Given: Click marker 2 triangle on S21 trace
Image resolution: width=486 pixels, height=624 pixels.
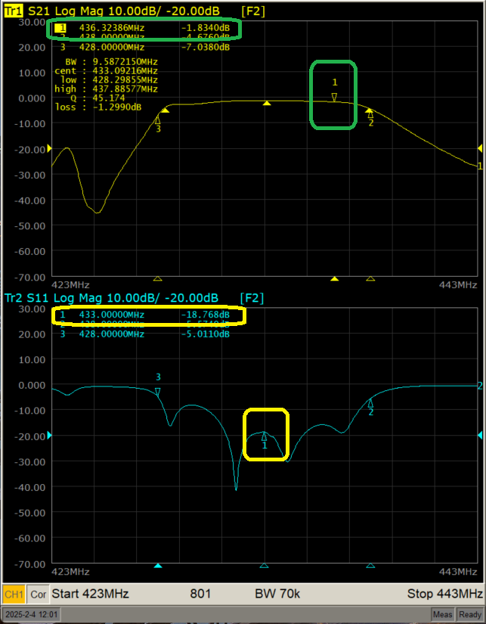Looking at the screenshot, I should coord(370,114).
